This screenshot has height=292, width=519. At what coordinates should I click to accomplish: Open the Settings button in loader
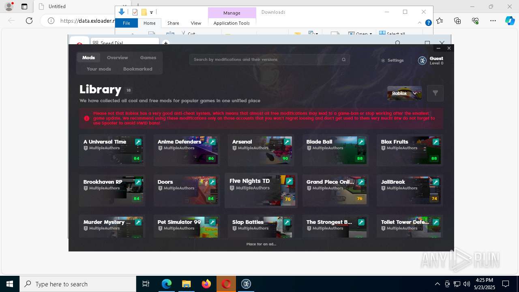pos(392,60)
